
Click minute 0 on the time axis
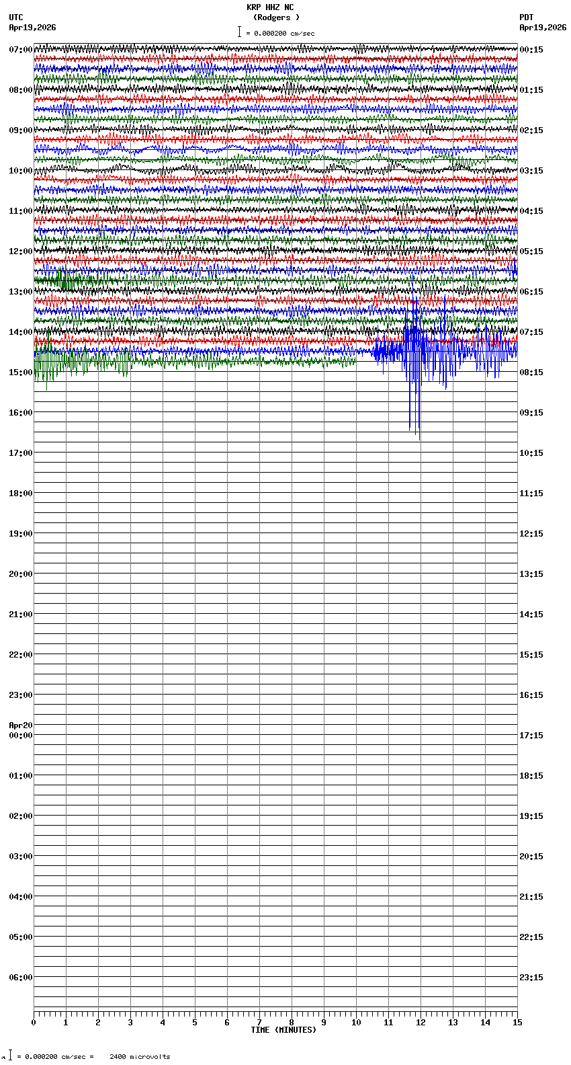[x=34, y=1023]
